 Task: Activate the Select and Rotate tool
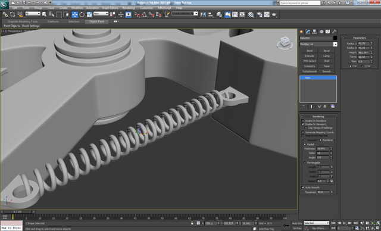click(x=82, y=14)
